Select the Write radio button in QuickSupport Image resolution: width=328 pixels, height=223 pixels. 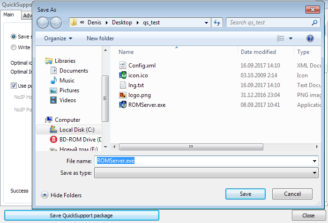14,47
